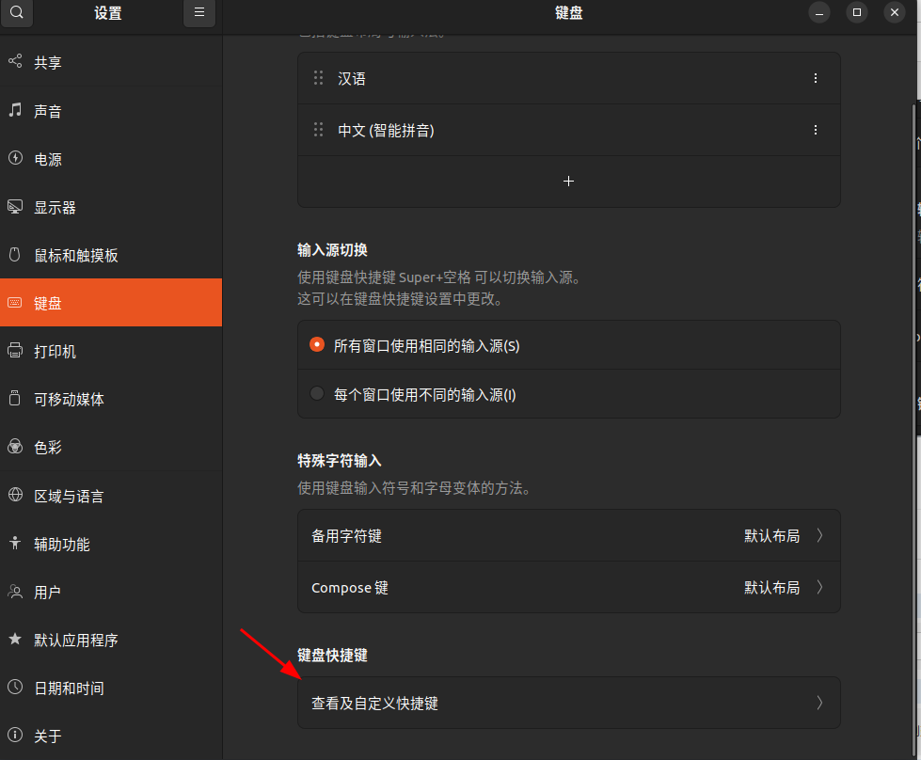Viewport: 921px width, 760px height.
Task: Click the 区域与语言 globe icon
Action: [15, 495]
